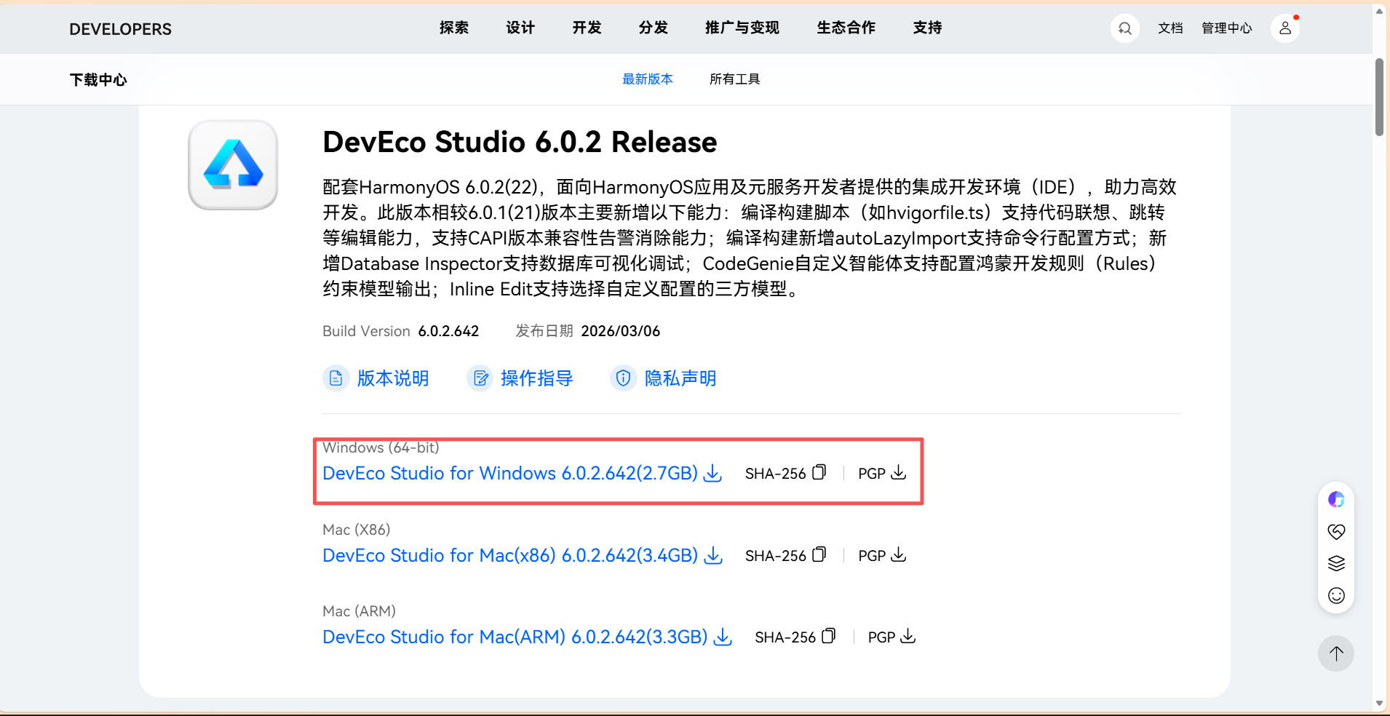This screenshot has height=716, width=1390.
Task: Click the heart handshake icon in the floating sidebar
Action: click(1336, 532)
